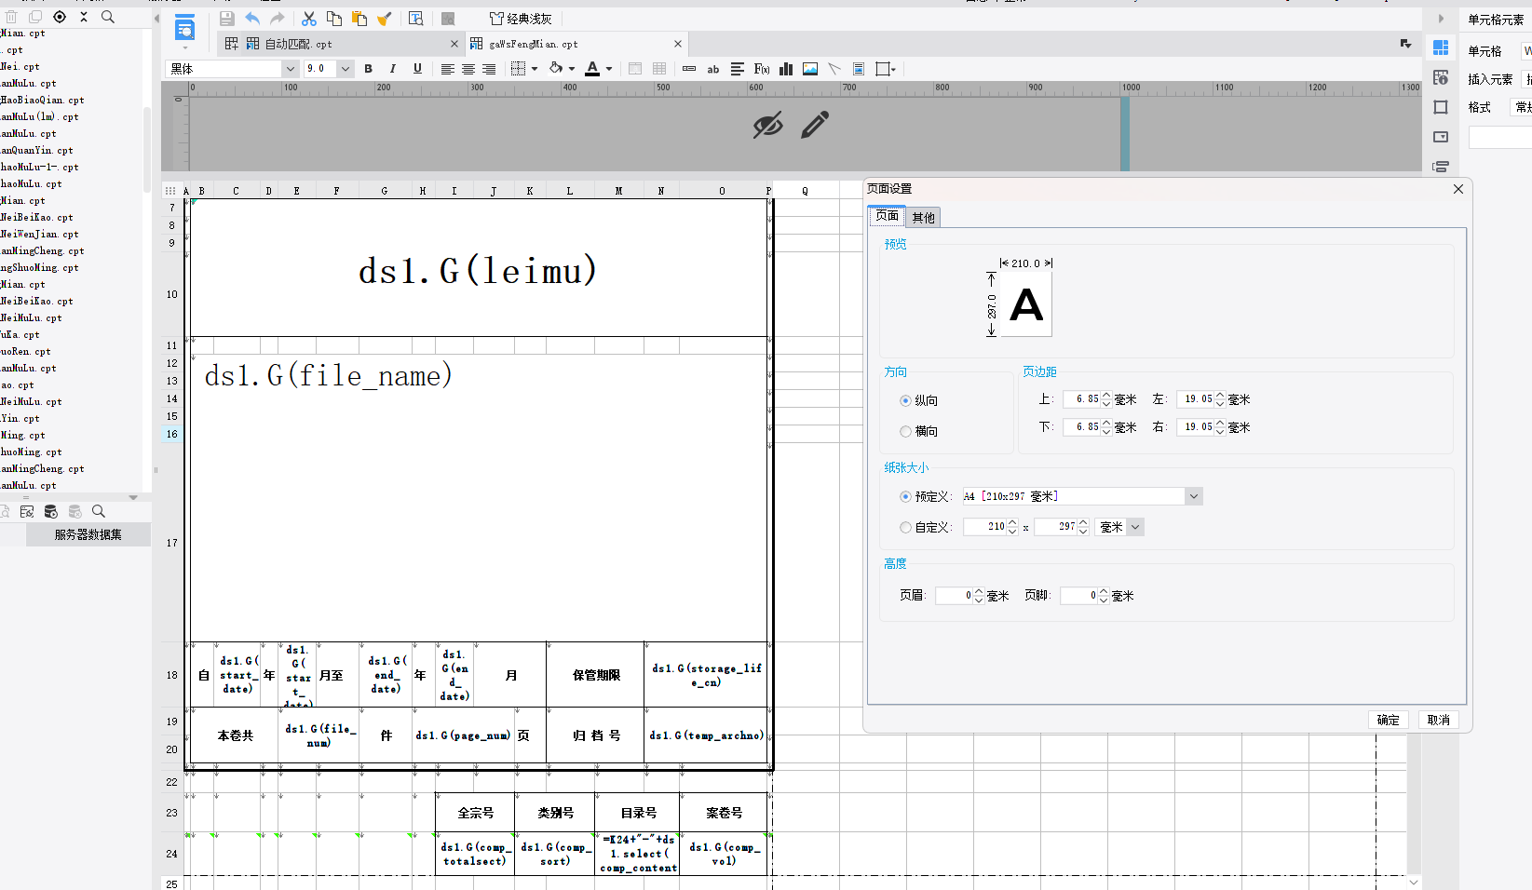Collapse the file tree with collapse icon
This screenshot has height=890, width=1532.
(x=84, y=17)
